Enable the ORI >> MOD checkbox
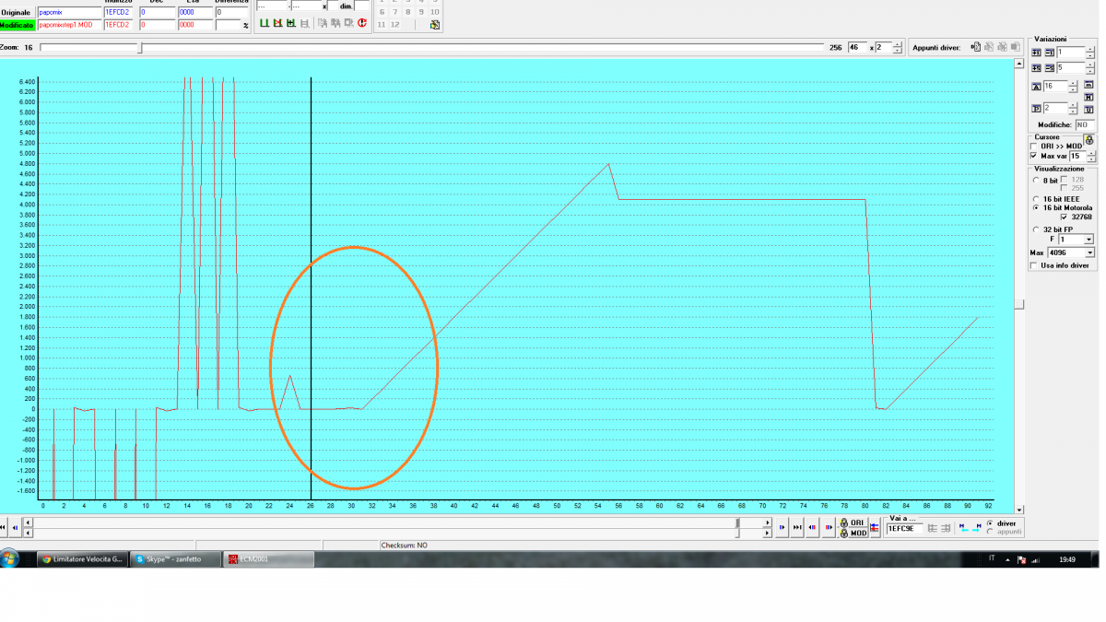The width and height of the screenshot is (1106, 622). 1033,146
